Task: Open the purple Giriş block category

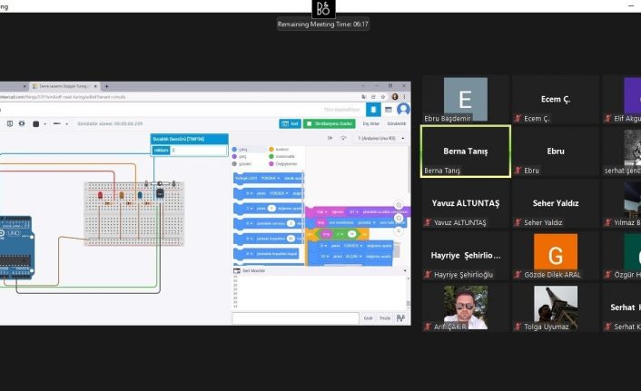Action: (x=240, y=156)
